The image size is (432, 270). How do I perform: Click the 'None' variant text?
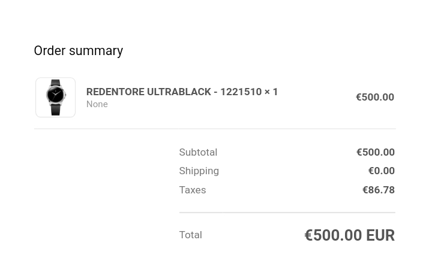tap(97, 104)
